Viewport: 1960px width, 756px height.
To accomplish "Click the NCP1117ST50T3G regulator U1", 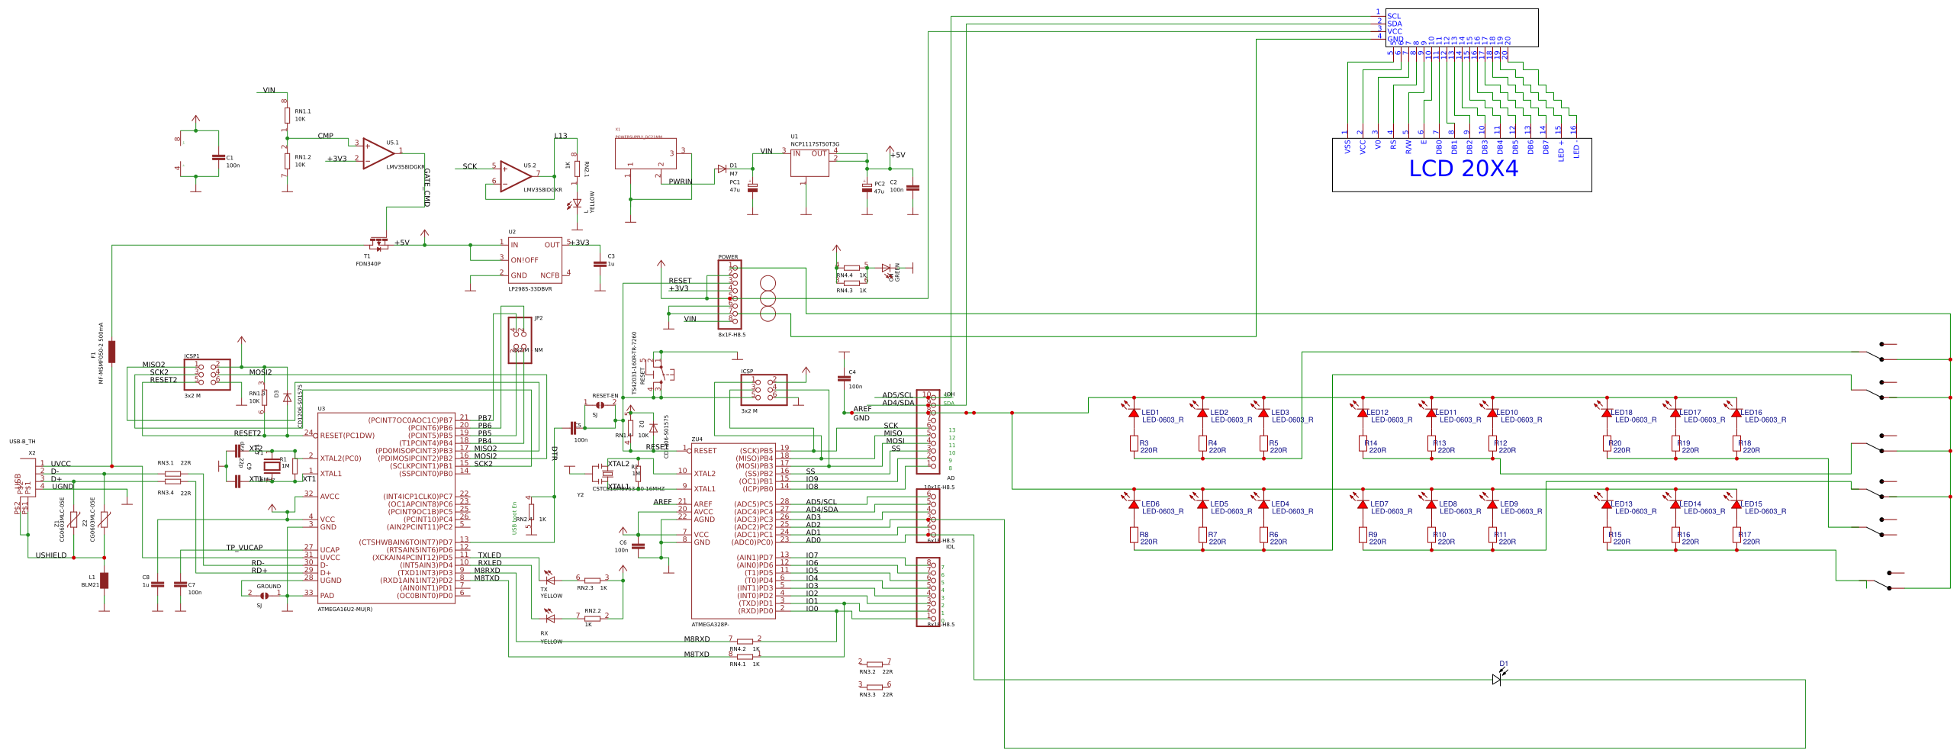I will (x=809, y=162).
